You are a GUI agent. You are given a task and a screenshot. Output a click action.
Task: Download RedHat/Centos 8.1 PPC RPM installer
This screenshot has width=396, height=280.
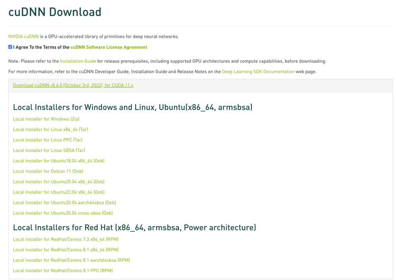coord(63,270)
